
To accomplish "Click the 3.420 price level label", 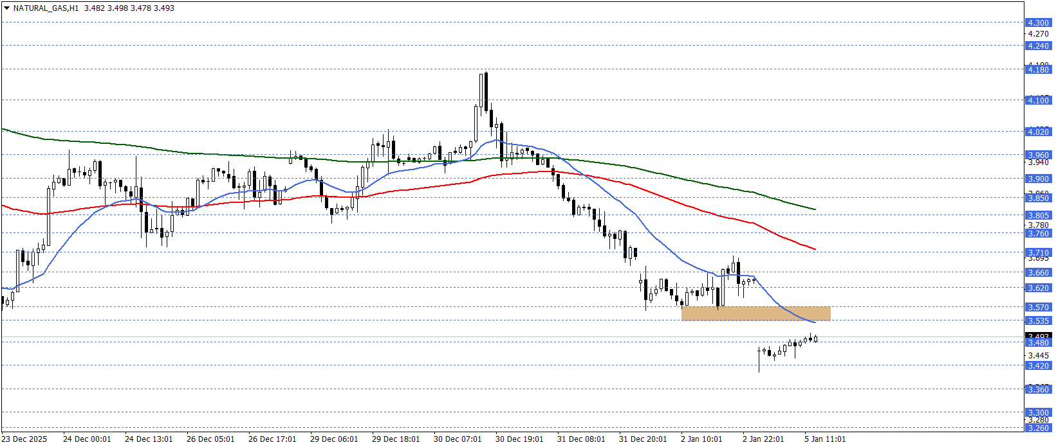I will pyautogui.click(x=1037, y=365).
